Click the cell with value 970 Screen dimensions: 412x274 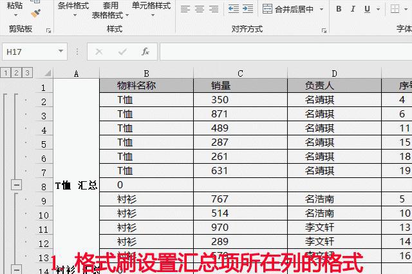(240, 228)
